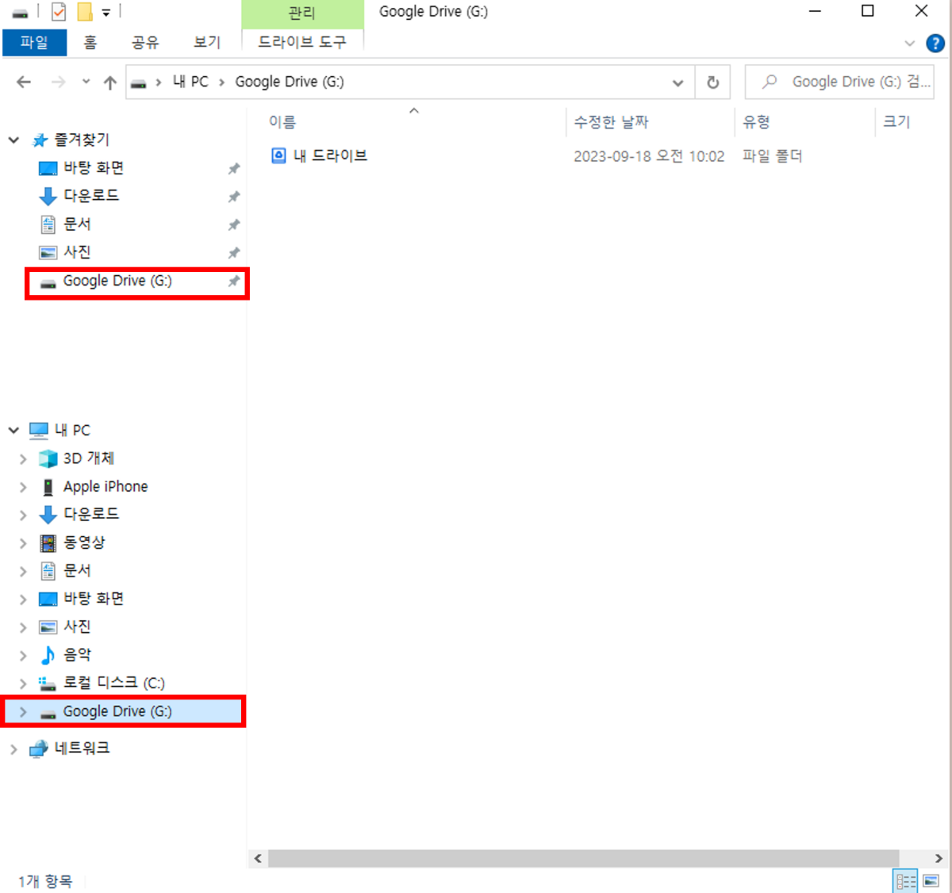Expand the Apple iPhone device node
This screenshot has width=952, height=893.
point(23,487)
